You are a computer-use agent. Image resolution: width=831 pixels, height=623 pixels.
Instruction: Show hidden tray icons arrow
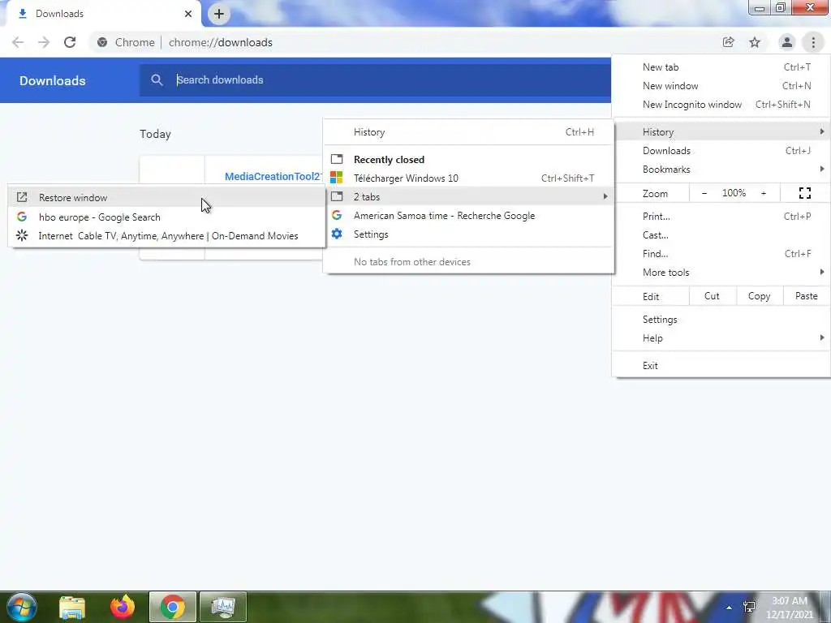point(730,608)
